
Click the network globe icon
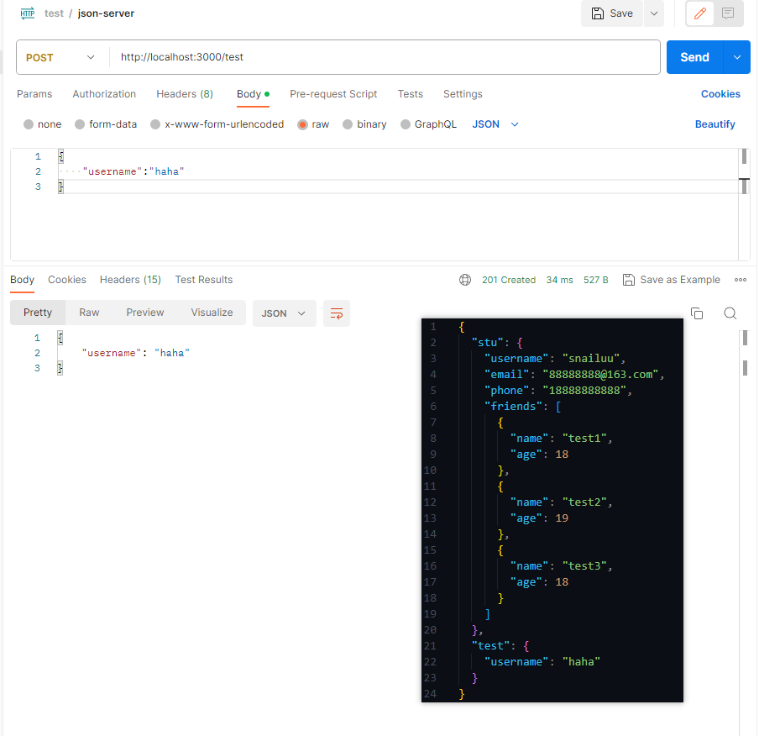[x=465, y=280]
